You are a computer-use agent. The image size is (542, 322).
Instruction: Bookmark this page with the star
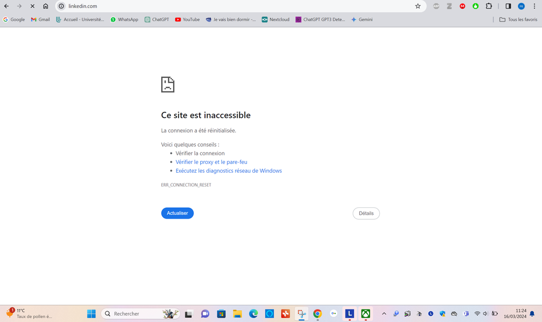click(x=418, y=6)
